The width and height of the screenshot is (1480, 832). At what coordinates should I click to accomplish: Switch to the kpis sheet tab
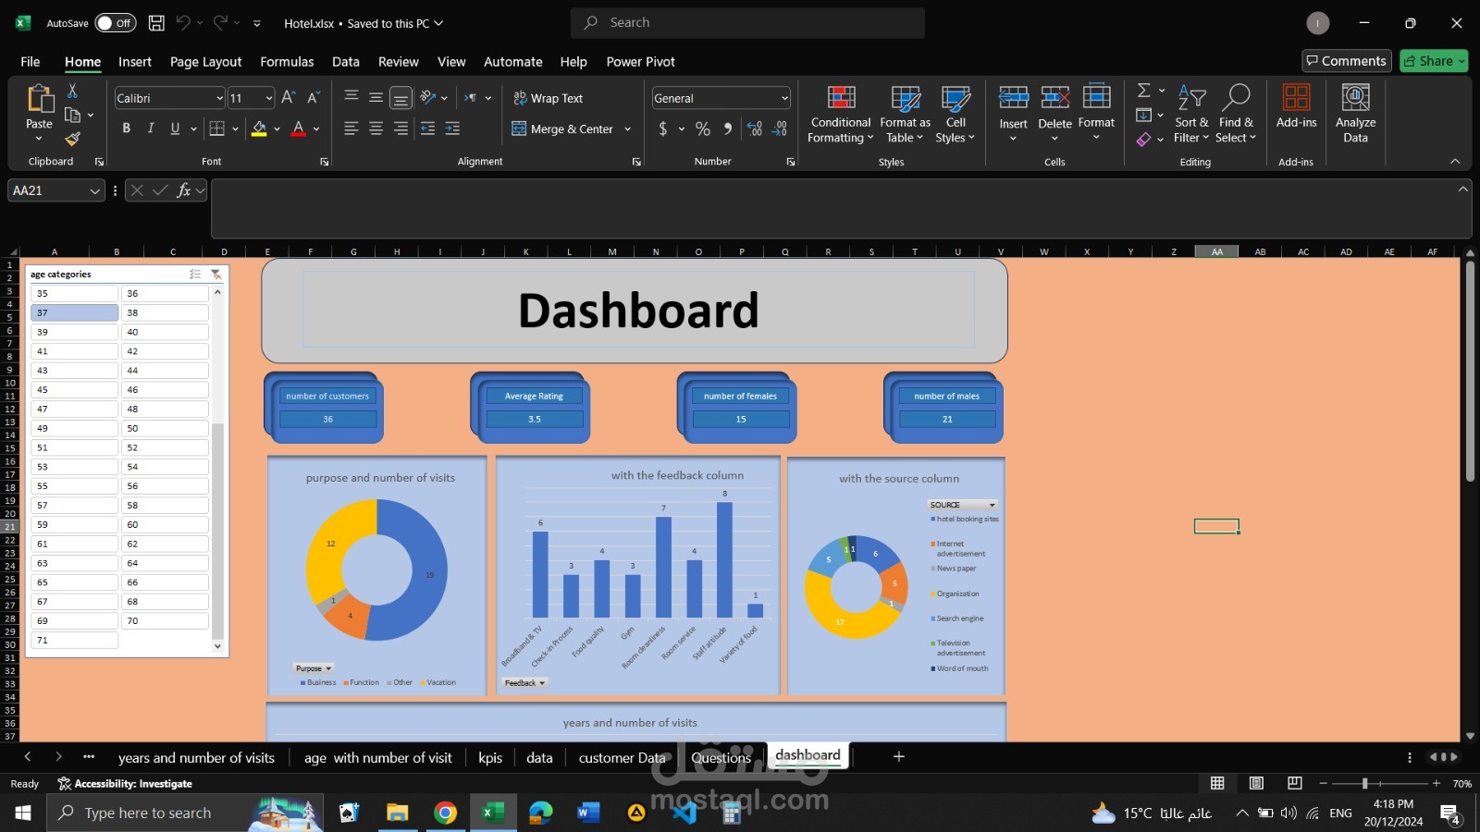[490, 757]
